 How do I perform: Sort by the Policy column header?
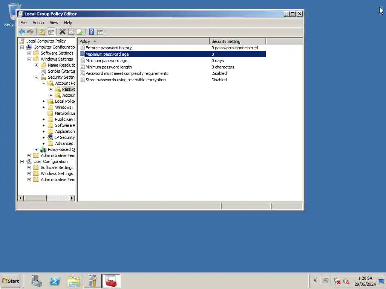coord(144,41)
